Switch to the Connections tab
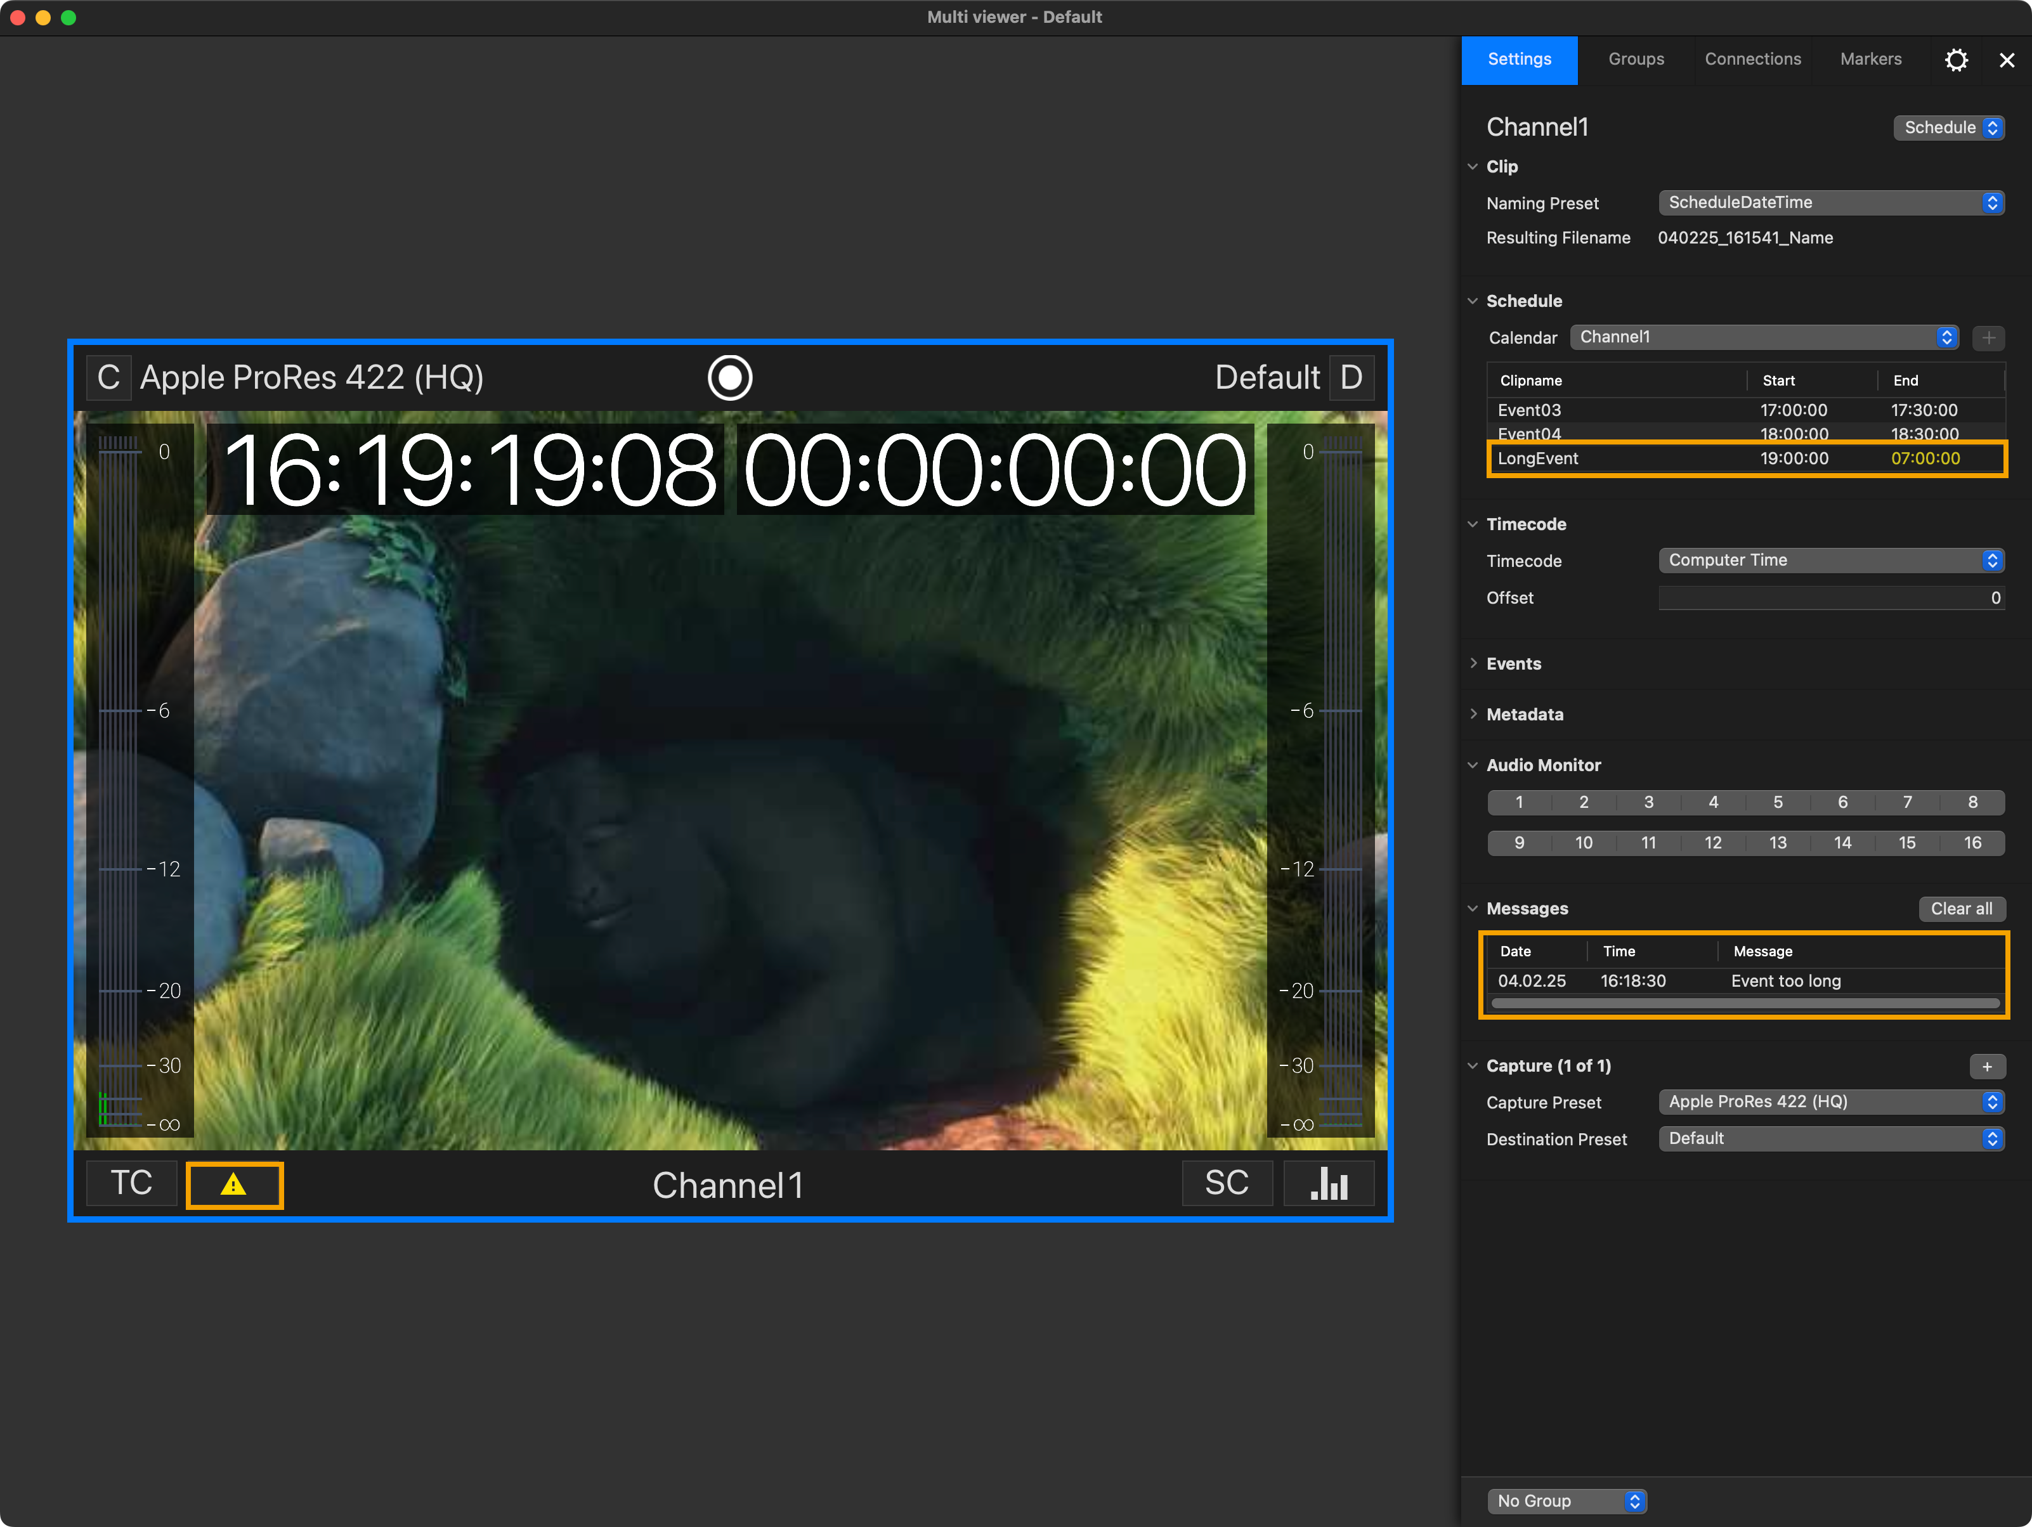The width and height of the screenshot is (2032, 1527). tap(1753, 60)
